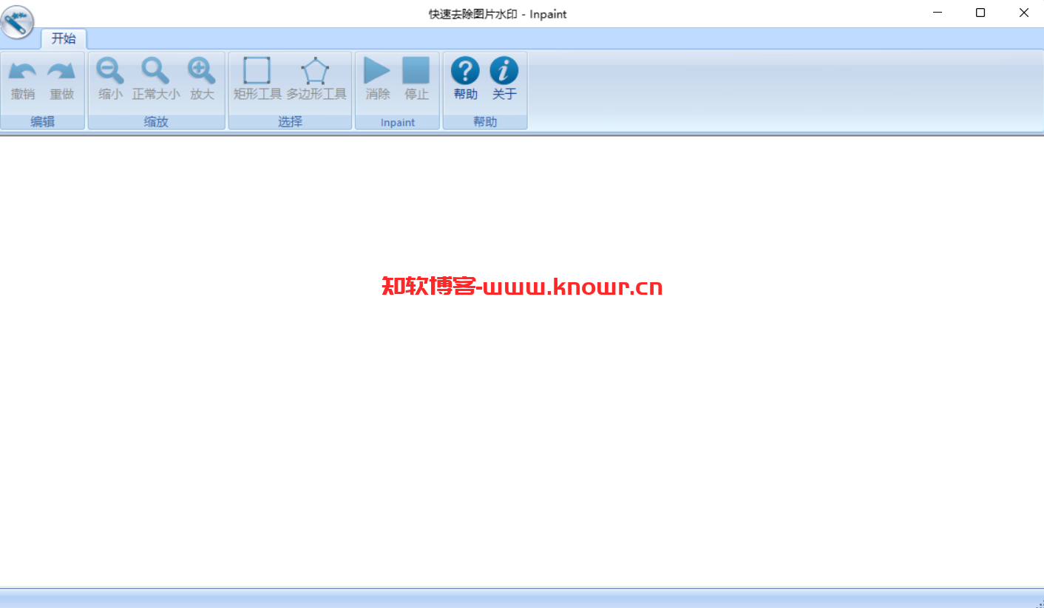Screen dimensions: 1044x608
Task: Start erasing with the 消除 play icon
Action: point(377,71)
